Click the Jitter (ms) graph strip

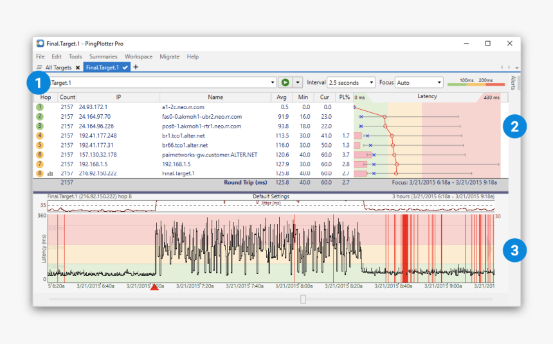271,206
